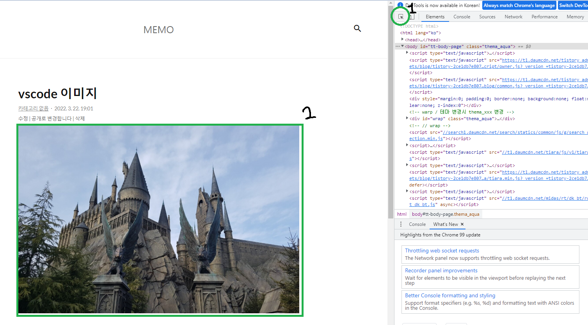Select the body#tt-body-page.thema_aqua breadcrumb
Viewport: 588px width, 325px height.
pyautogui.click(x=446, y=214)
